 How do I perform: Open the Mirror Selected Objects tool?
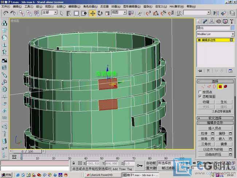coord(216,13)
